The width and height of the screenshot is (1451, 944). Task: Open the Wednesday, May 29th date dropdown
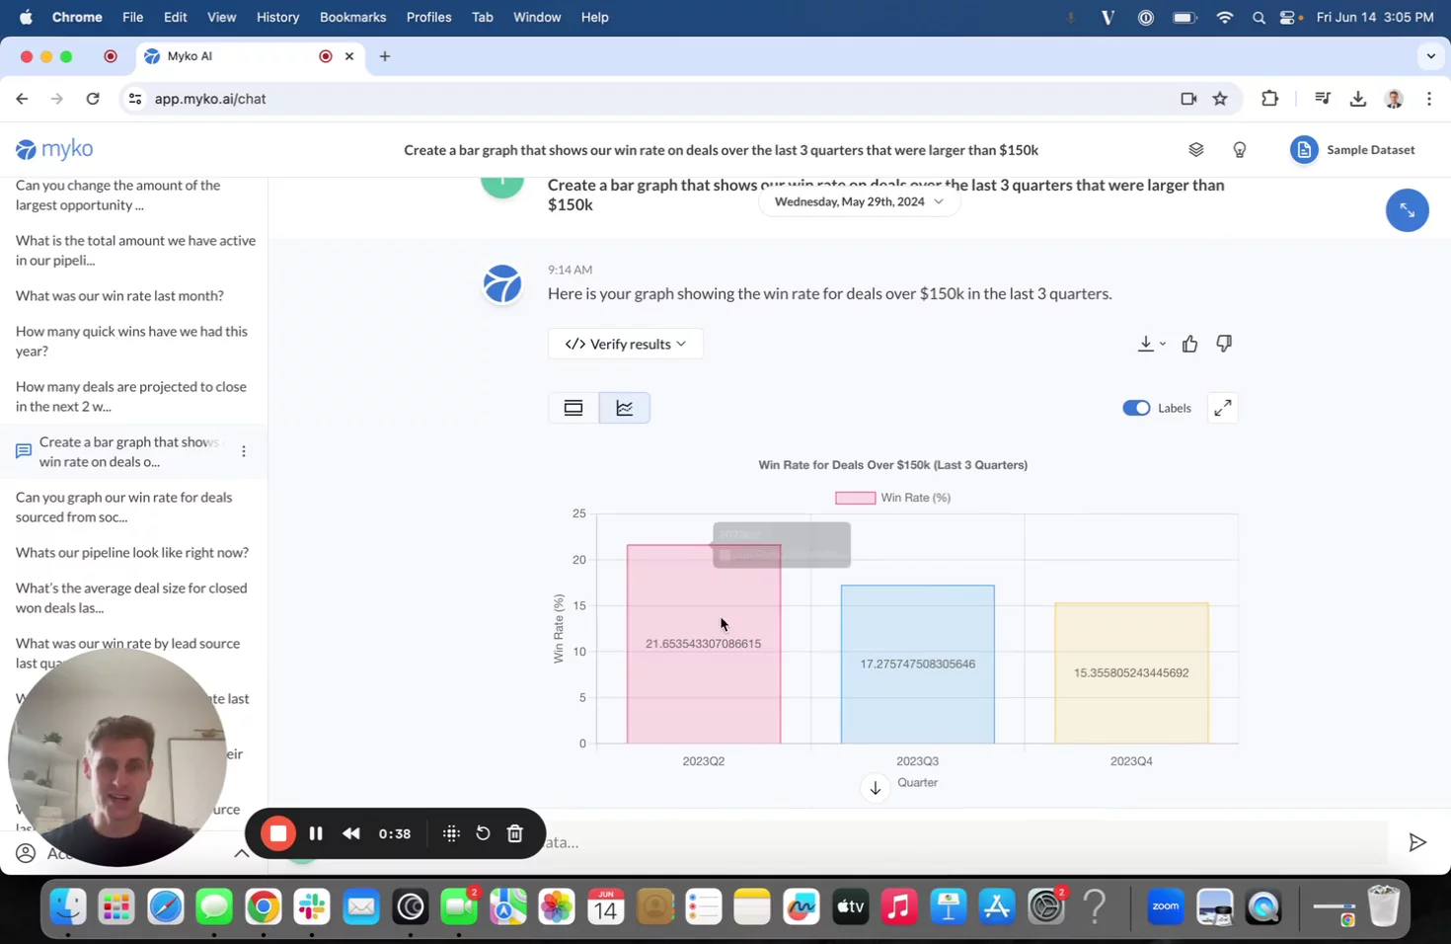pos(858,201)
